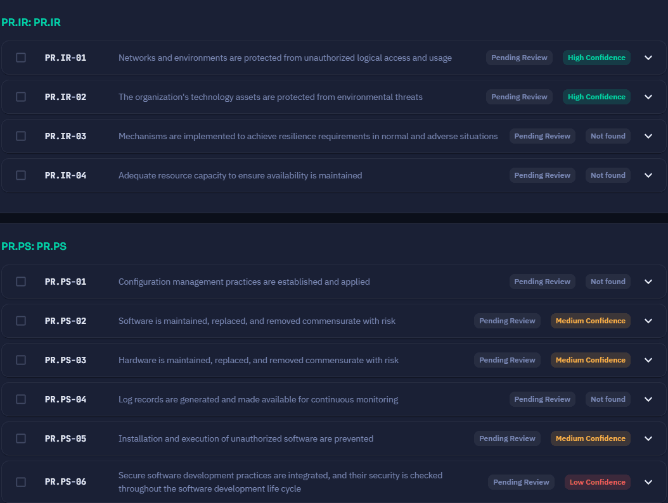
Task: Select the checkbox beside PR.PS-02
Action: coord(21,321)
